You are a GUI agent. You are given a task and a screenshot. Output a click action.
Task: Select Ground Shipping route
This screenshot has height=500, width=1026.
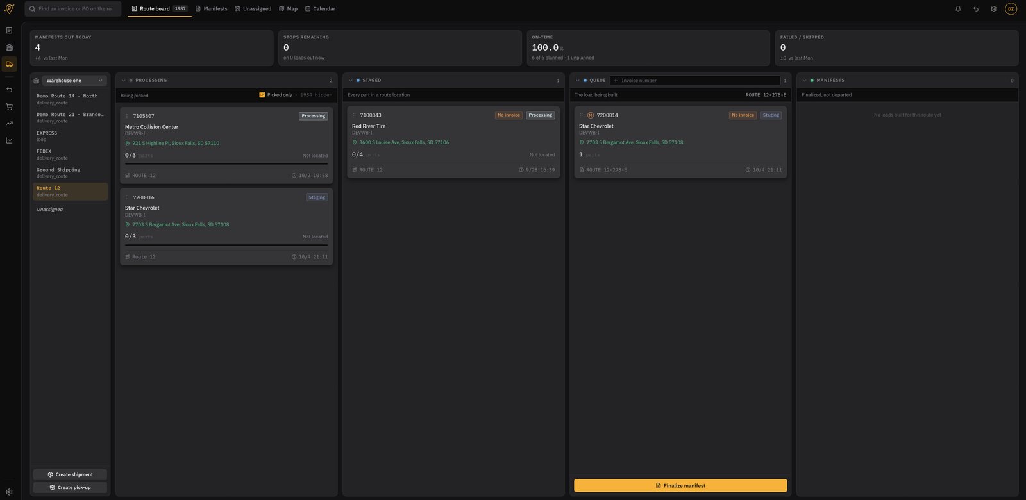tap(70, 173)
